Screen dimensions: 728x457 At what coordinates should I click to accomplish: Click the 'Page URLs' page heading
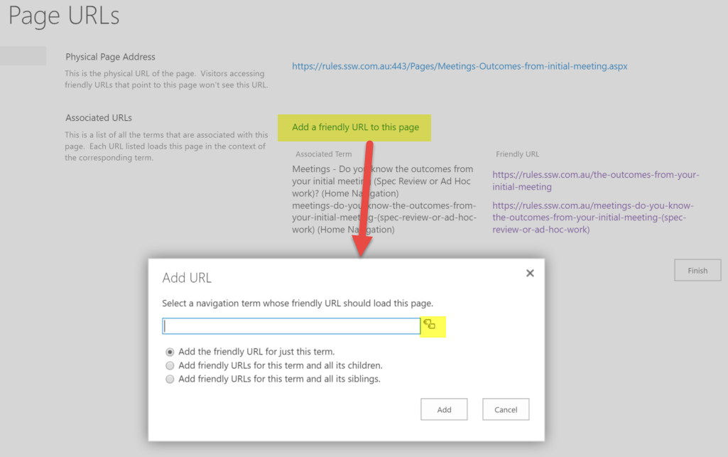pyautogui.click(x=64, y=16)
